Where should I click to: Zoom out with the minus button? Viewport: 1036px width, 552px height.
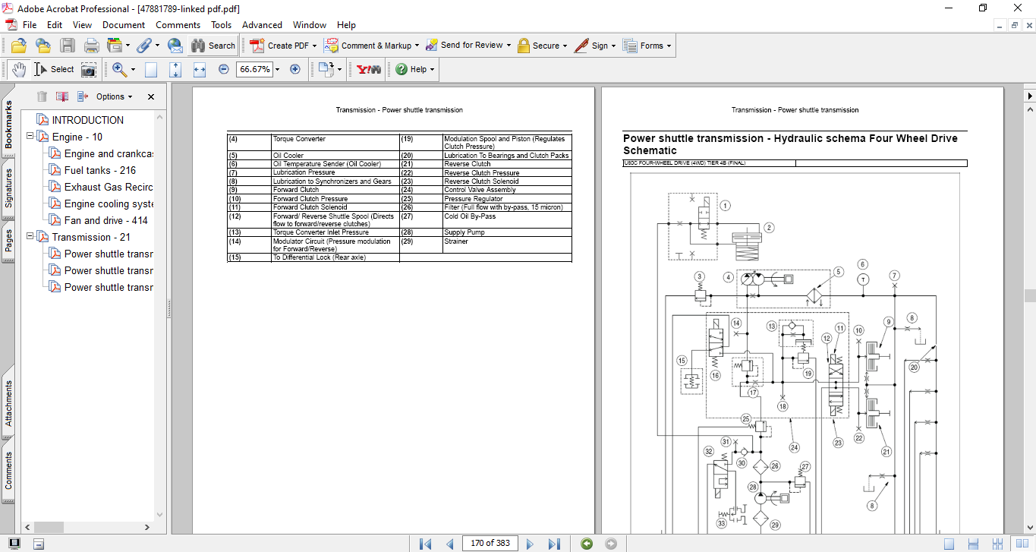pyautogui.click(x=223, y=69)
